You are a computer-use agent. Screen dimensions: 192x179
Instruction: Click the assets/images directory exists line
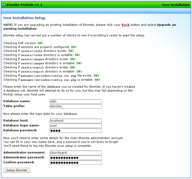[39, 59]
